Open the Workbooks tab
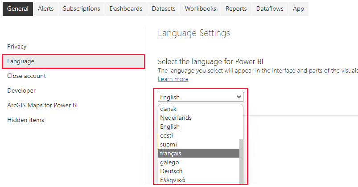Viewport: 358px width, 187px height. [200, 8]
